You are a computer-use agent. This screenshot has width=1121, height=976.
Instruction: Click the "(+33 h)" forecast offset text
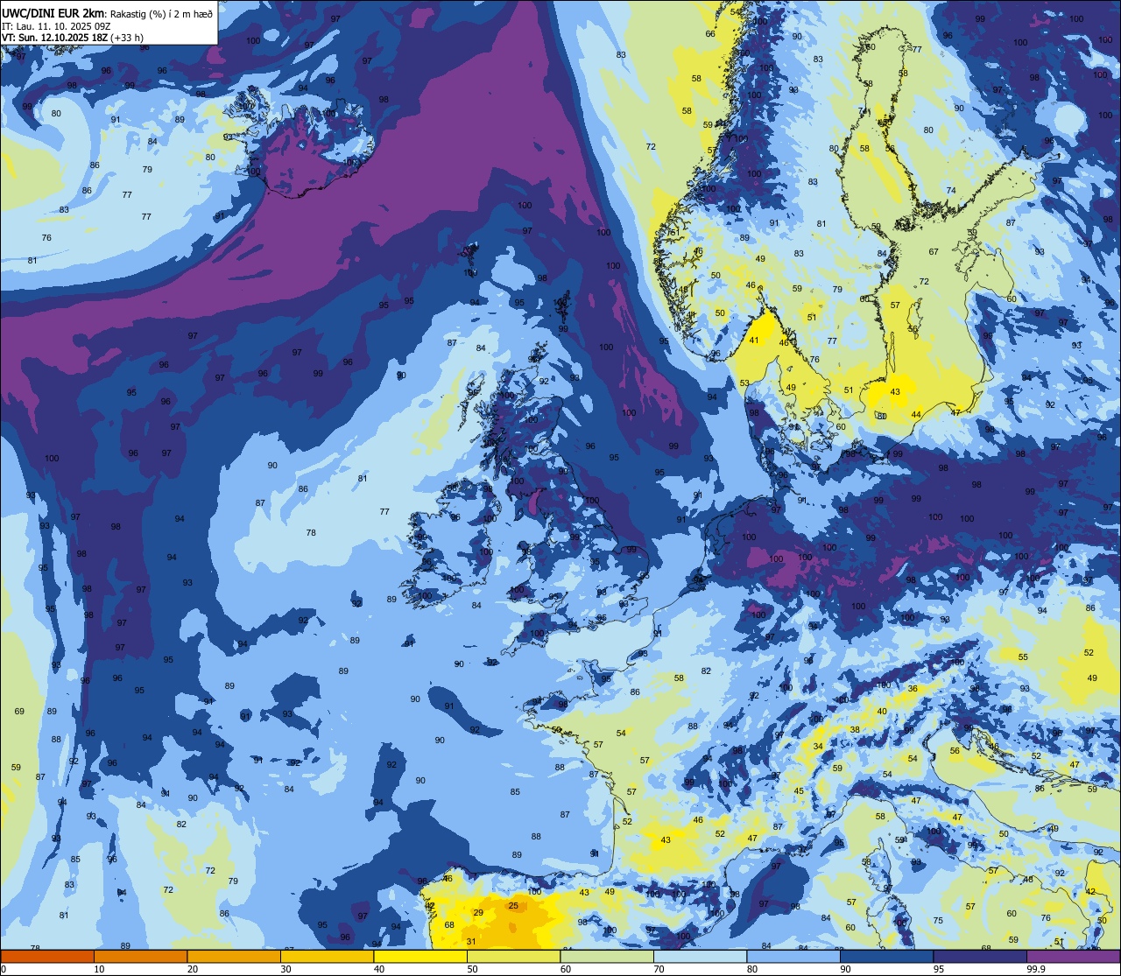coord(127,38)
